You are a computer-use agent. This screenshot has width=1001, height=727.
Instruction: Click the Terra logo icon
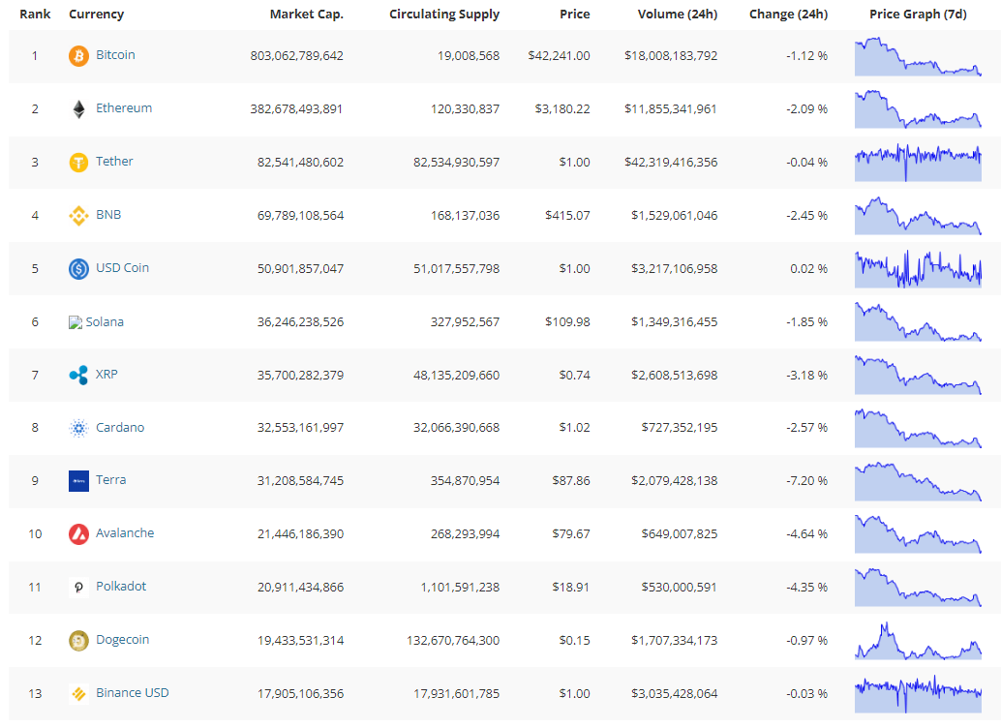(78, 481)
